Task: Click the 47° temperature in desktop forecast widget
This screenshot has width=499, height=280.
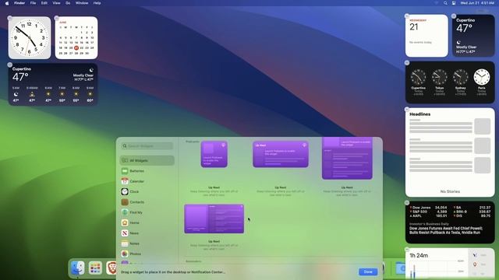Action: 20,77
